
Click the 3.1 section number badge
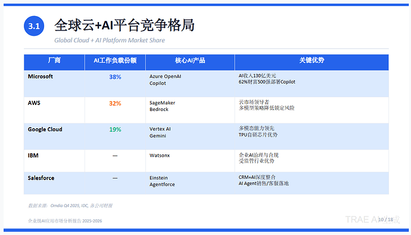(34, 26)
